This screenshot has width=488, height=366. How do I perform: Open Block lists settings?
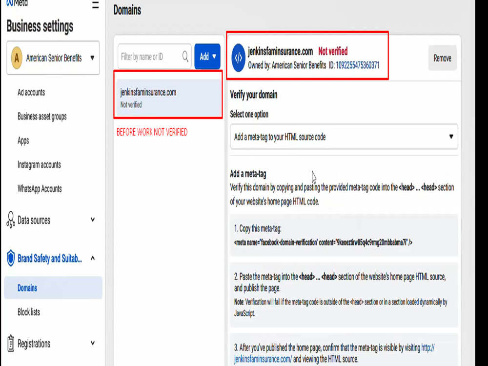point(29,312)
